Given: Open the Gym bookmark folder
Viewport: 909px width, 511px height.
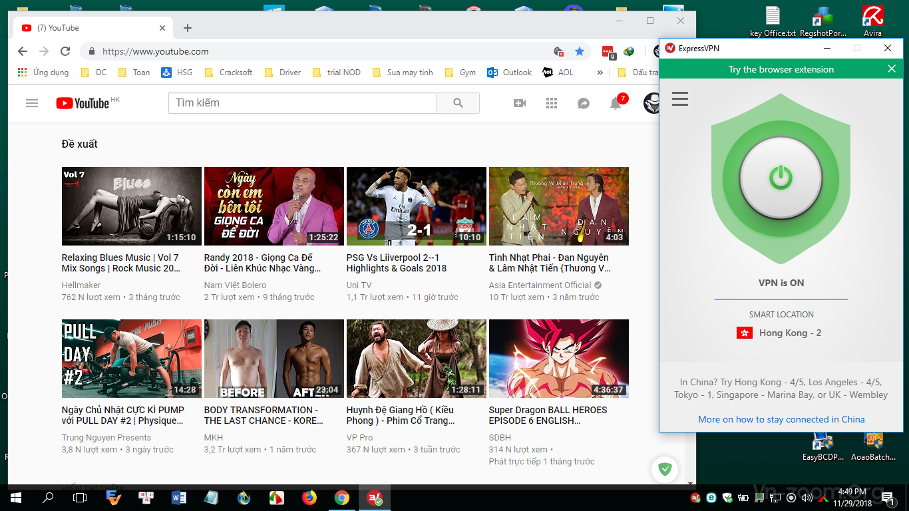Looking at the screenshot, I should pos(460,73).
